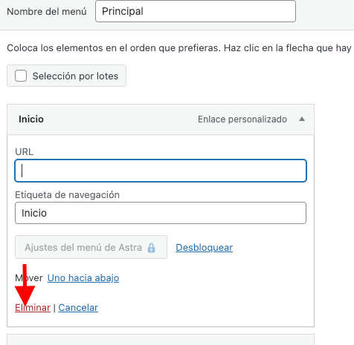
Task: Click the URL field label
Action: [24, 151]
